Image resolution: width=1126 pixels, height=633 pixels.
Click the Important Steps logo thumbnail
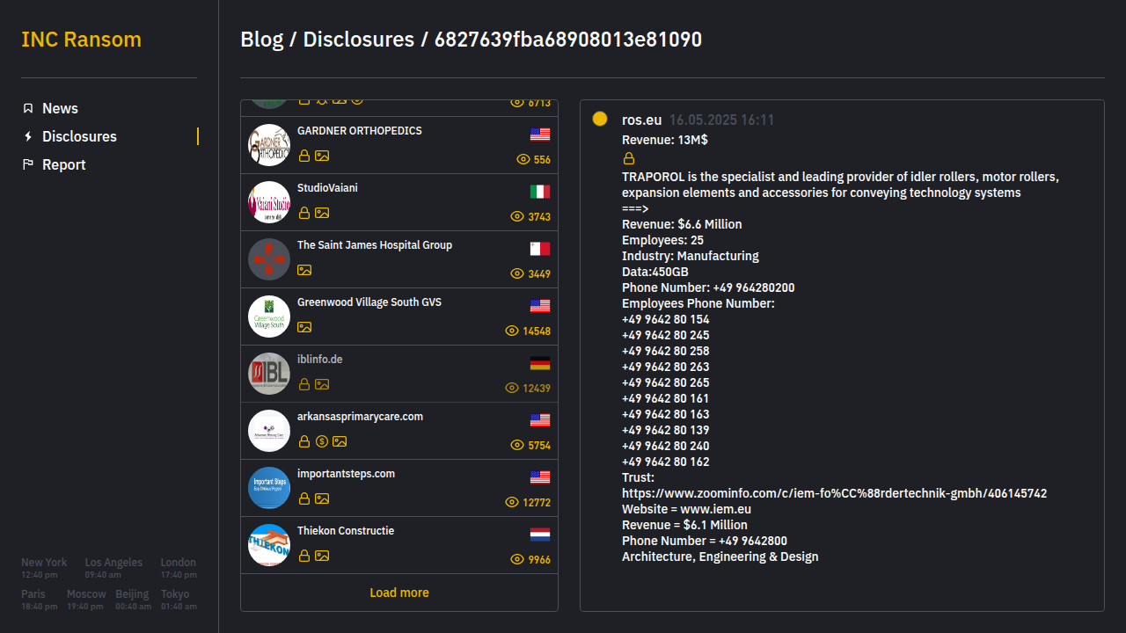click(269, 488)
